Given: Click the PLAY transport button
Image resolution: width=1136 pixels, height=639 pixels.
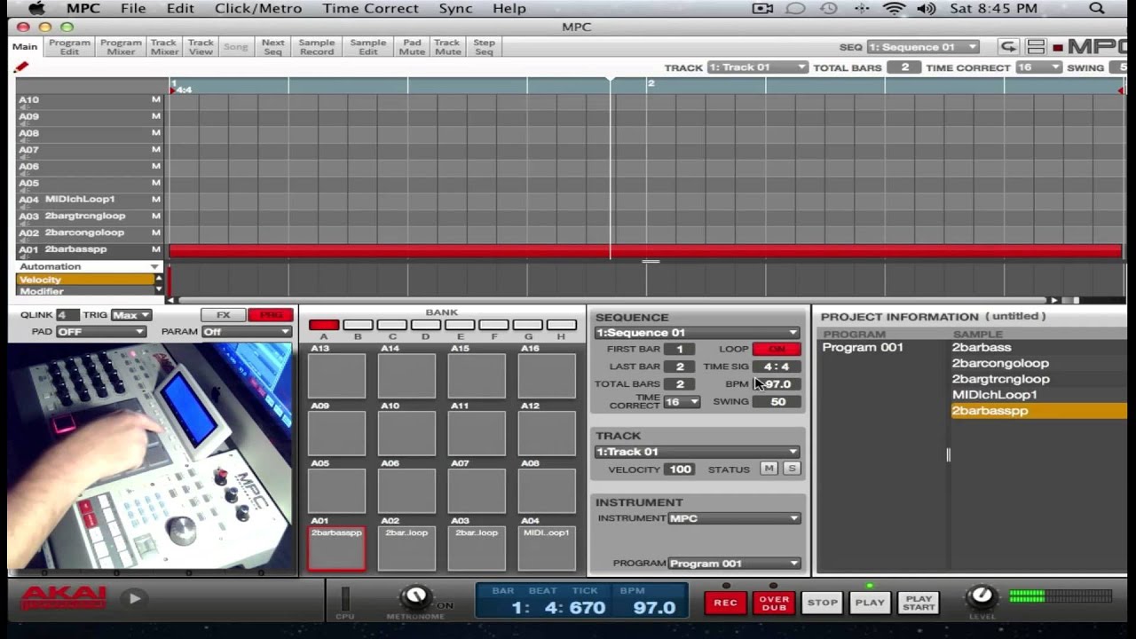Looking at the screenshot, I should (870, 603).
